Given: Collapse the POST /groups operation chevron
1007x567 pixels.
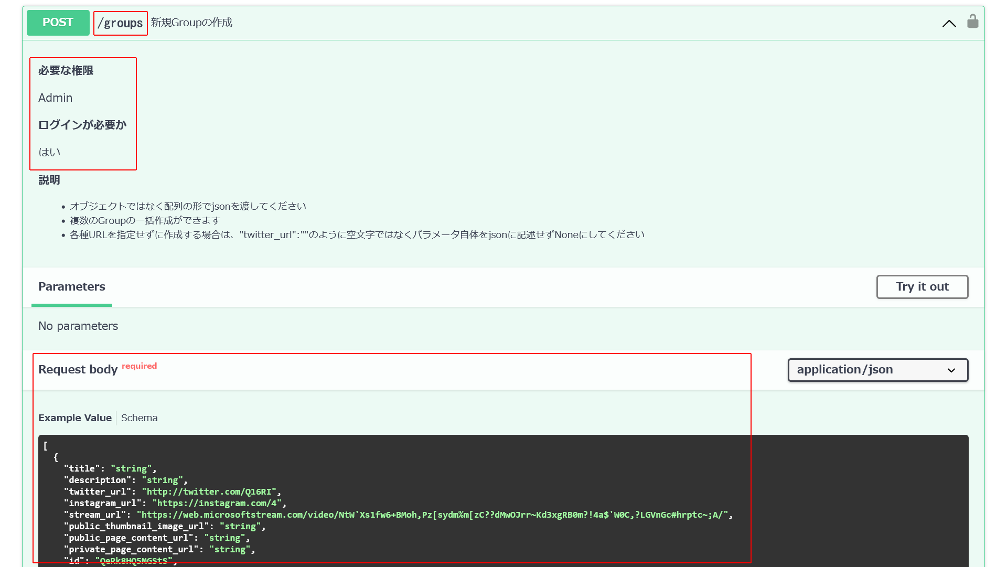Looking at the screenshot, I should [949, 24].
